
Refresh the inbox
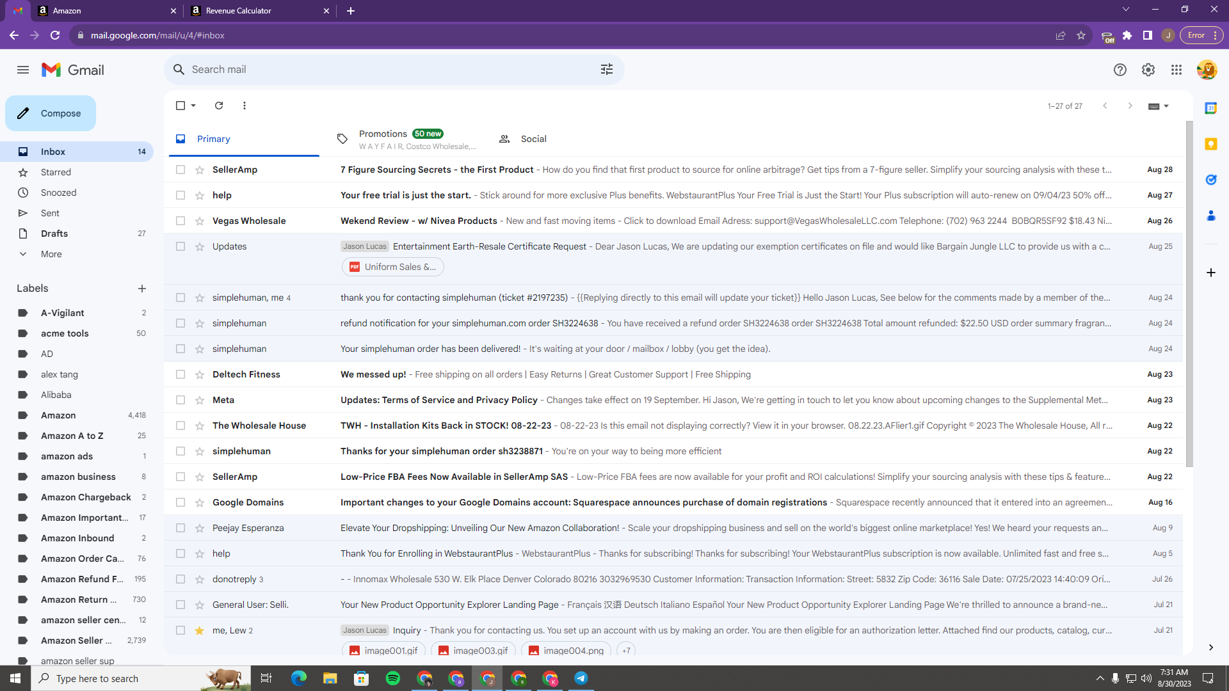pyautogui.click(x=219, y=106)
